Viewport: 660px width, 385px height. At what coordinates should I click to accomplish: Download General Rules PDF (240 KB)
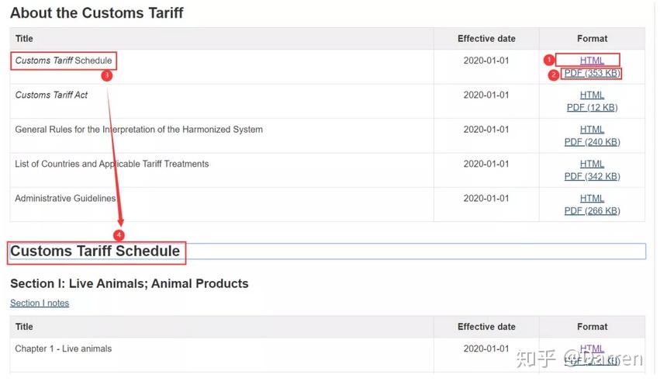click(592, 142)
